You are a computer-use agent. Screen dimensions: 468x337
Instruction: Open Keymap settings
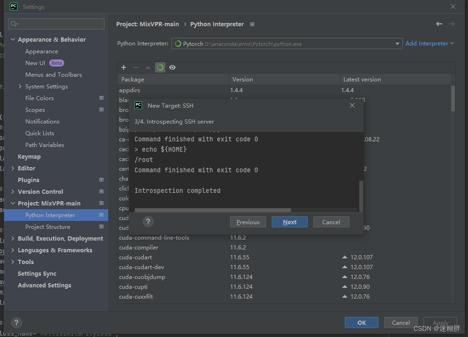point(29,157)
